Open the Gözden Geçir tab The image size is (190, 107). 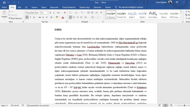coord(85,7)
